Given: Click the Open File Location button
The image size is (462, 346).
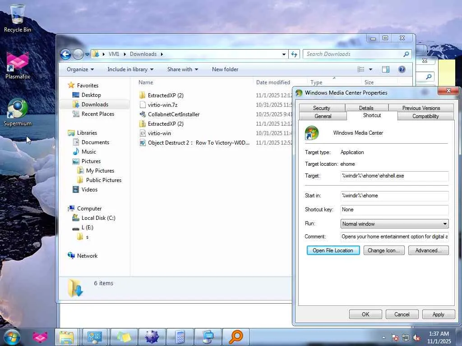Looking at the screenshot, I should tap(333, 250).
